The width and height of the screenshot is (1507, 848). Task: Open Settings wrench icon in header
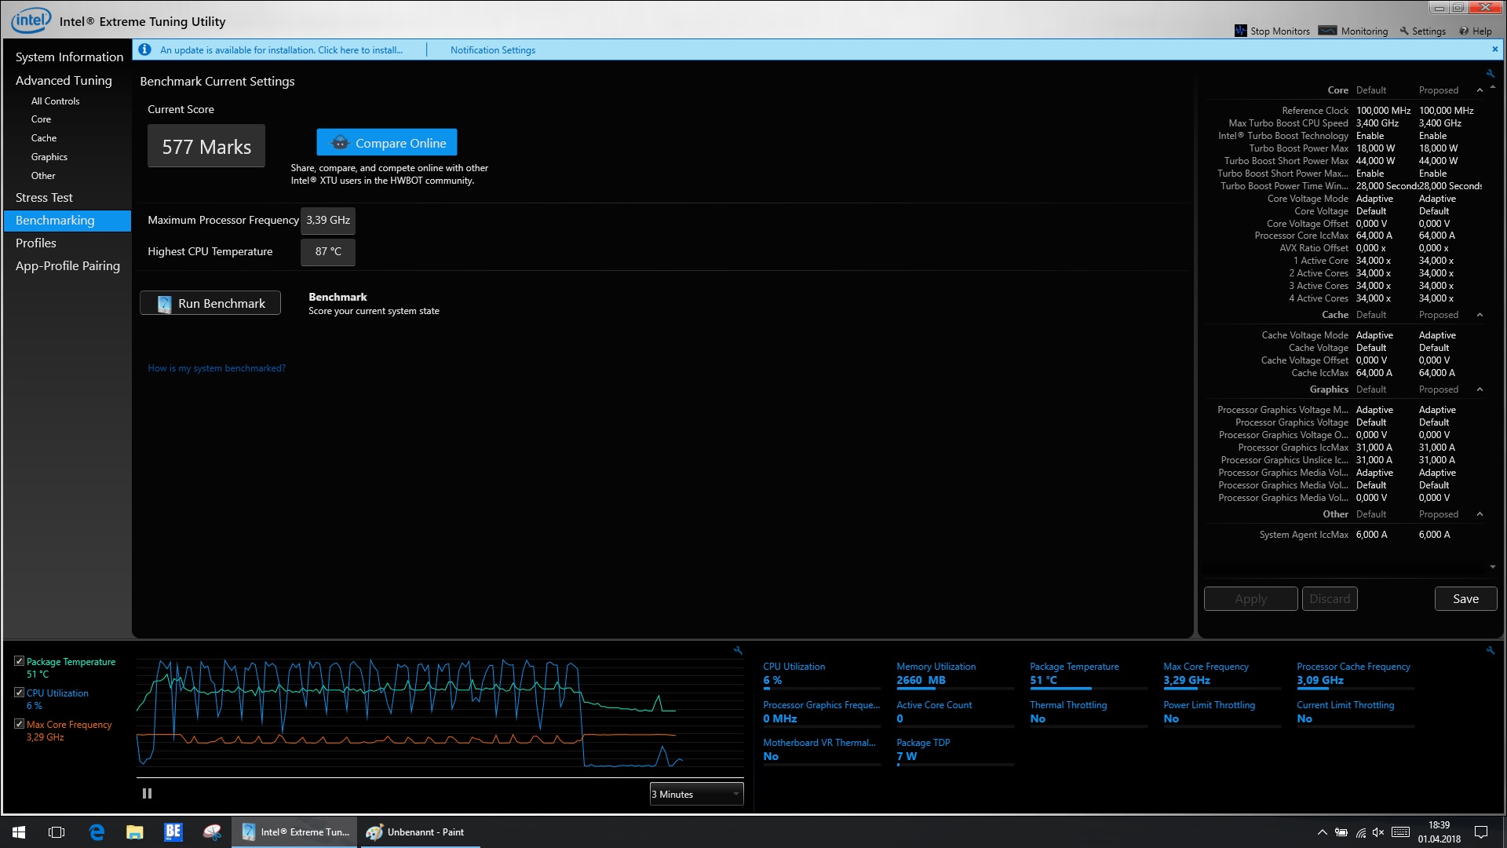pyautogui.click(x=1404, y=31)
